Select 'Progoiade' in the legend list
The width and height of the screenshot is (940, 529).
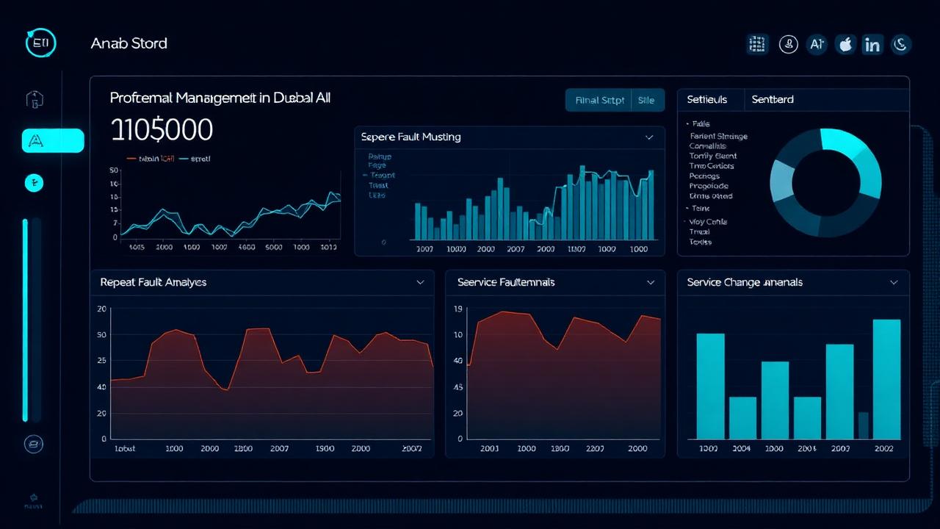point(709,187)
